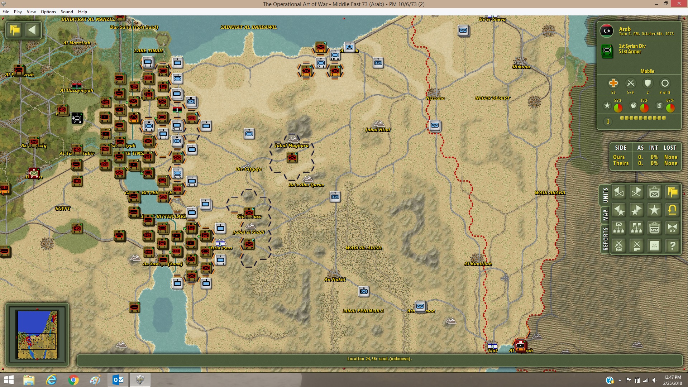Click the yellow unit strength squares bar
The width and height of the screenshot is (688, 387).
point(643,118)
